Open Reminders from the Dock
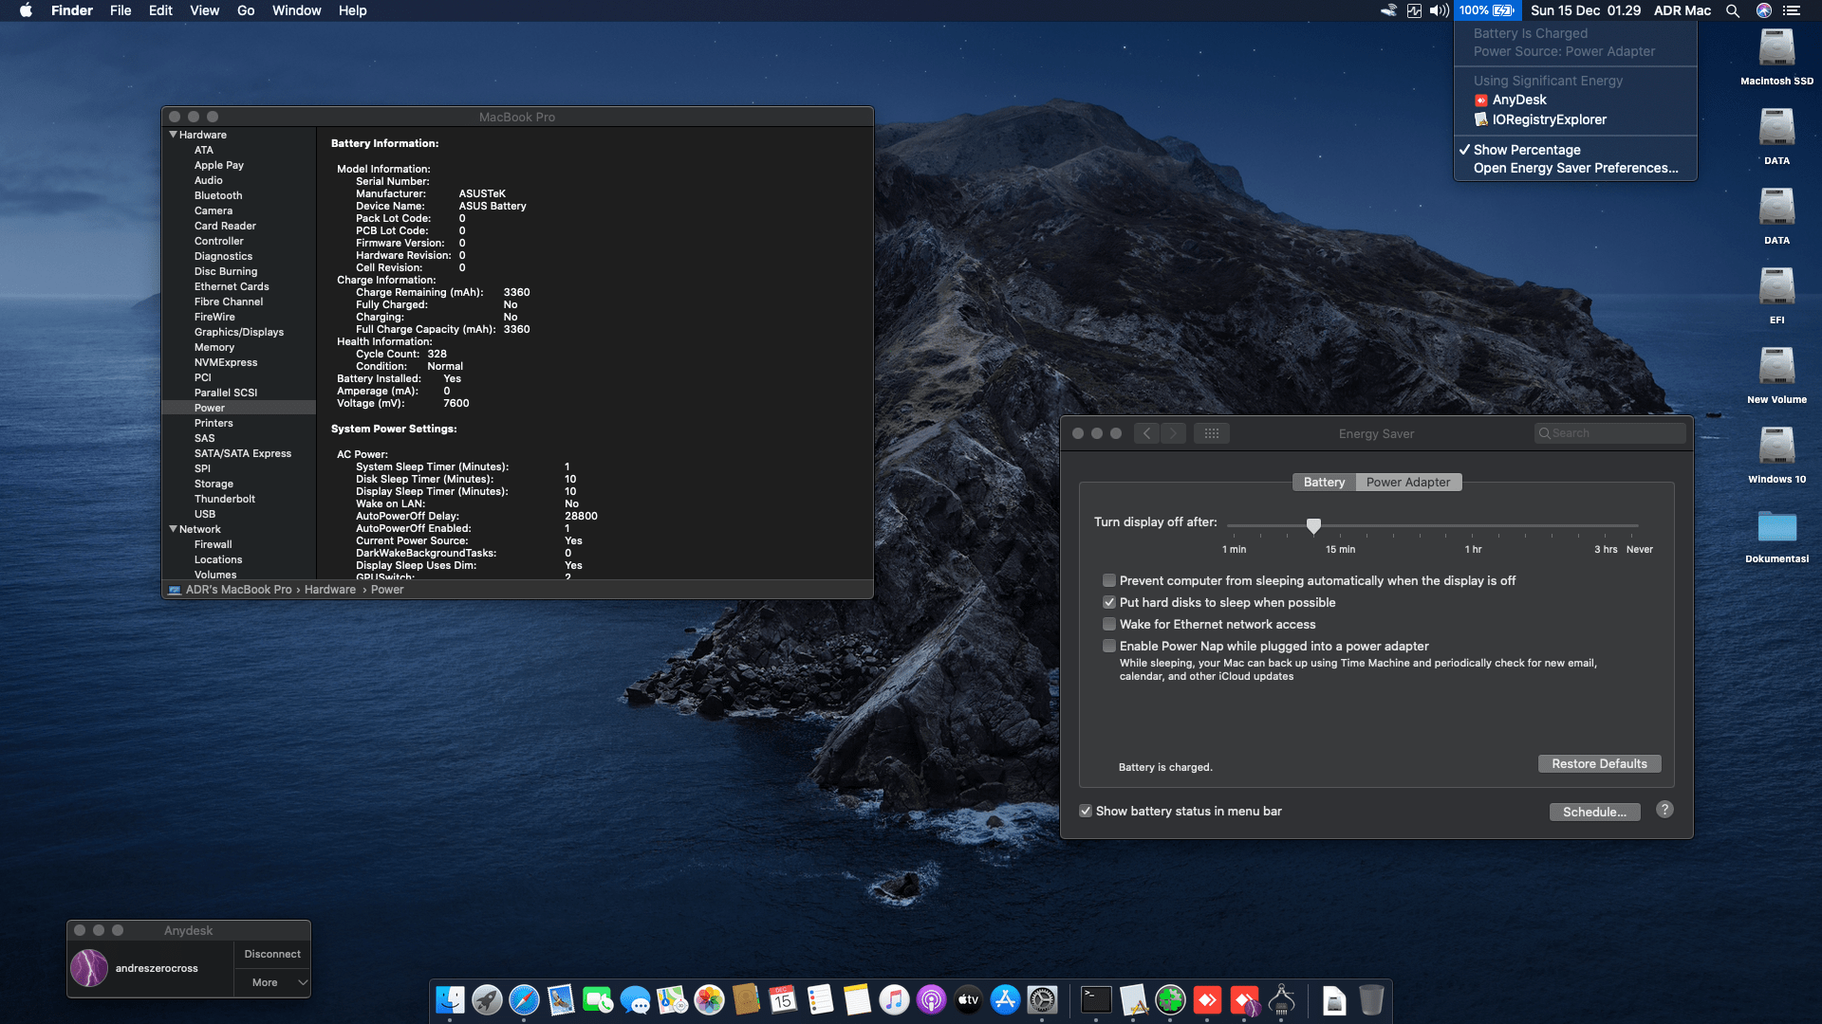Image resolution: width=1822 pixels, height=1024 pixels. click(x=820, y=999)
